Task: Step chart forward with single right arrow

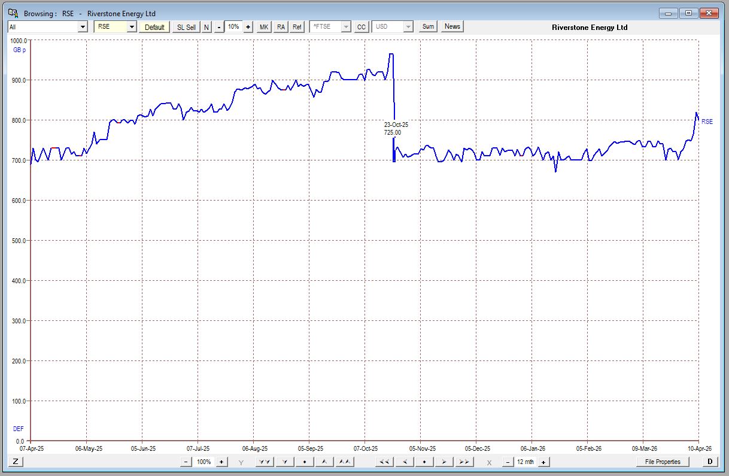Action: (444, 462)
